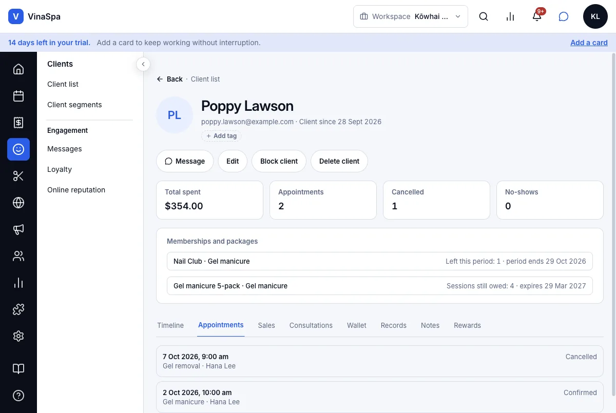Open the Gel manicure 5-pack package row

point(380,286)
